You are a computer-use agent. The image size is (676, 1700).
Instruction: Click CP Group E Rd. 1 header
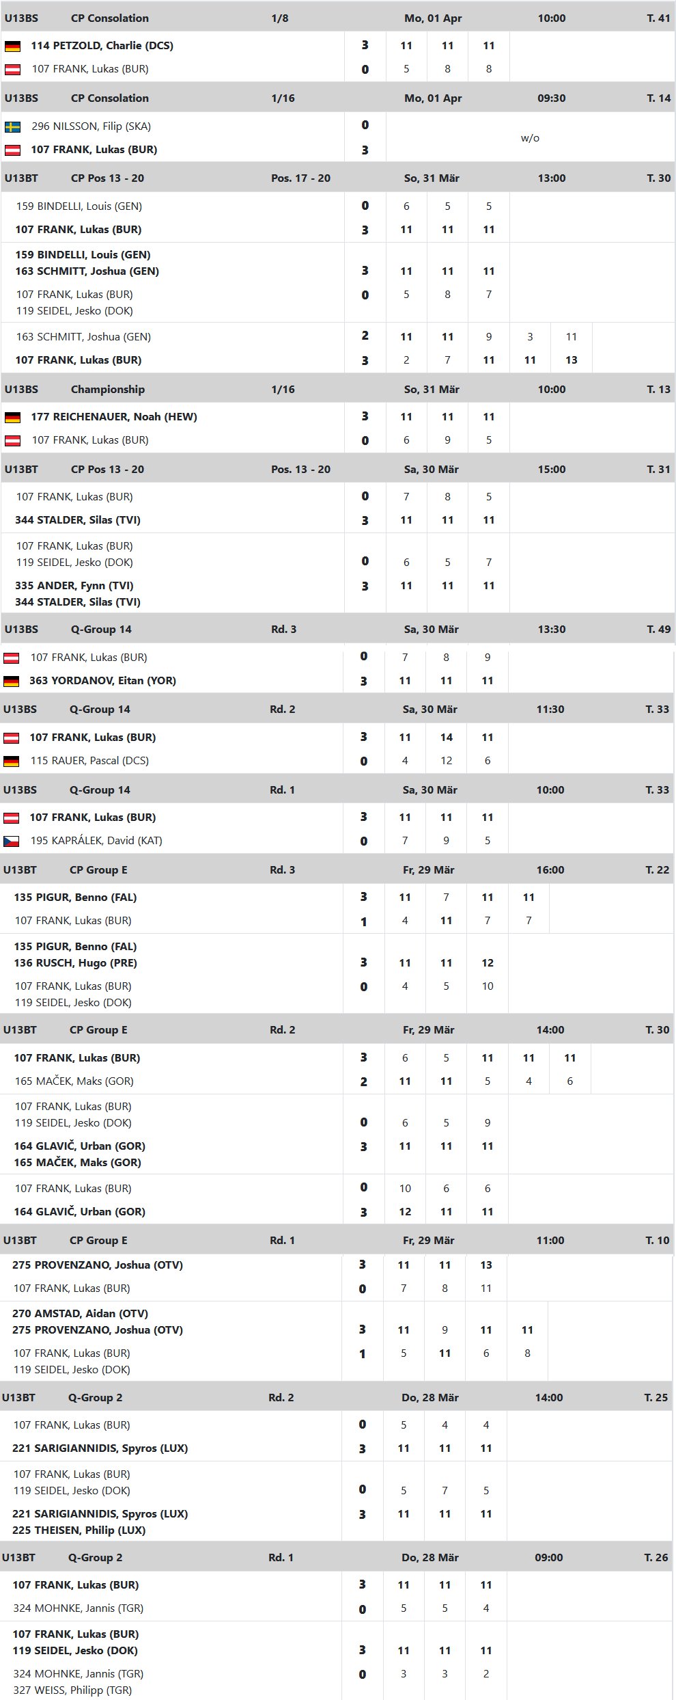(x=338, y=1241)
